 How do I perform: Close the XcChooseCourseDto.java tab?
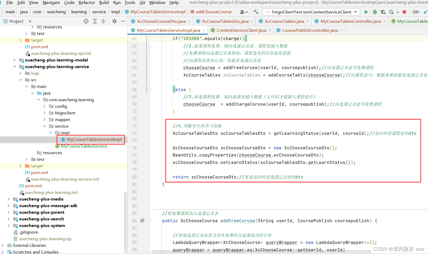click(189, 21)
